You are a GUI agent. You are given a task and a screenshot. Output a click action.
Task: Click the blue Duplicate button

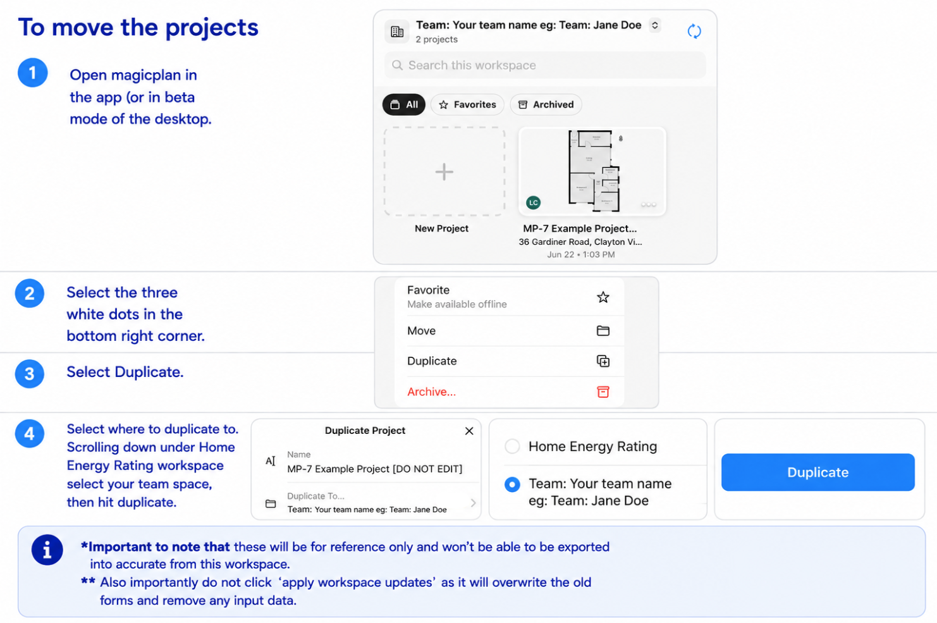click(x=818, y=472)
